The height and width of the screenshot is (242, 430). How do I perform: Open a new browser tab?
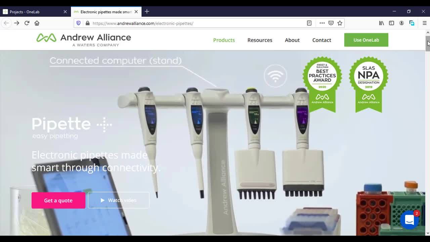(x=147, y=11)
